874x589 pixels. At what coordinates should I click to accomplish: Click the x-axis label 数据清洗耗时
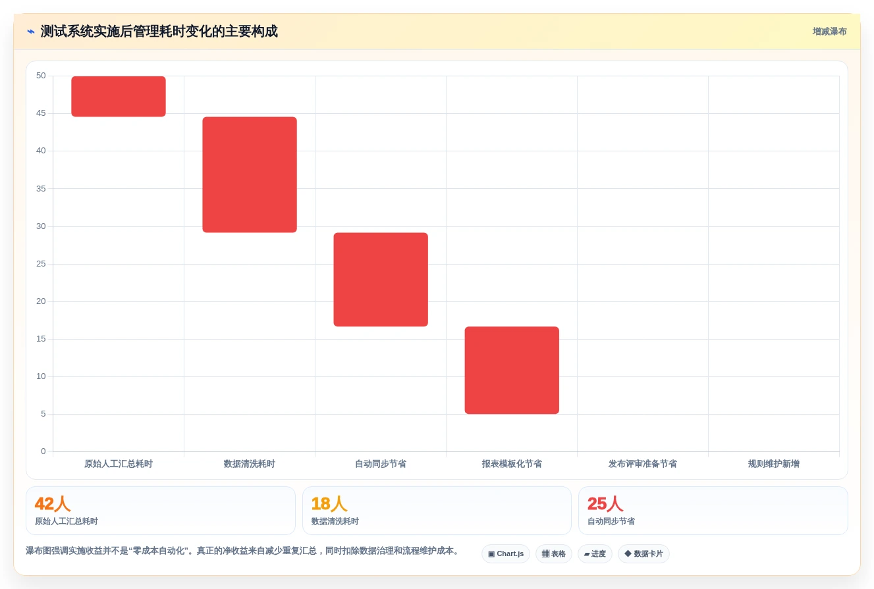click(x=250, y=464)
